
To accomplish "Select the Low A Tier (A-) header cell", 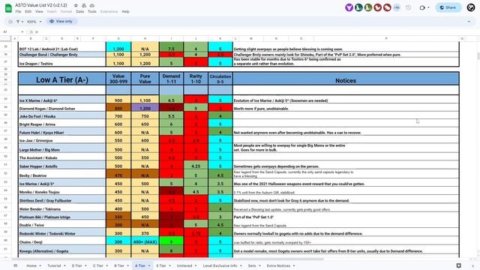I will tap(62, 79).
